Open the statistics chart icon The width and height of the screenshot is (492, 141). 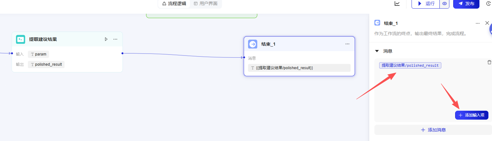(x=397, y=4)
